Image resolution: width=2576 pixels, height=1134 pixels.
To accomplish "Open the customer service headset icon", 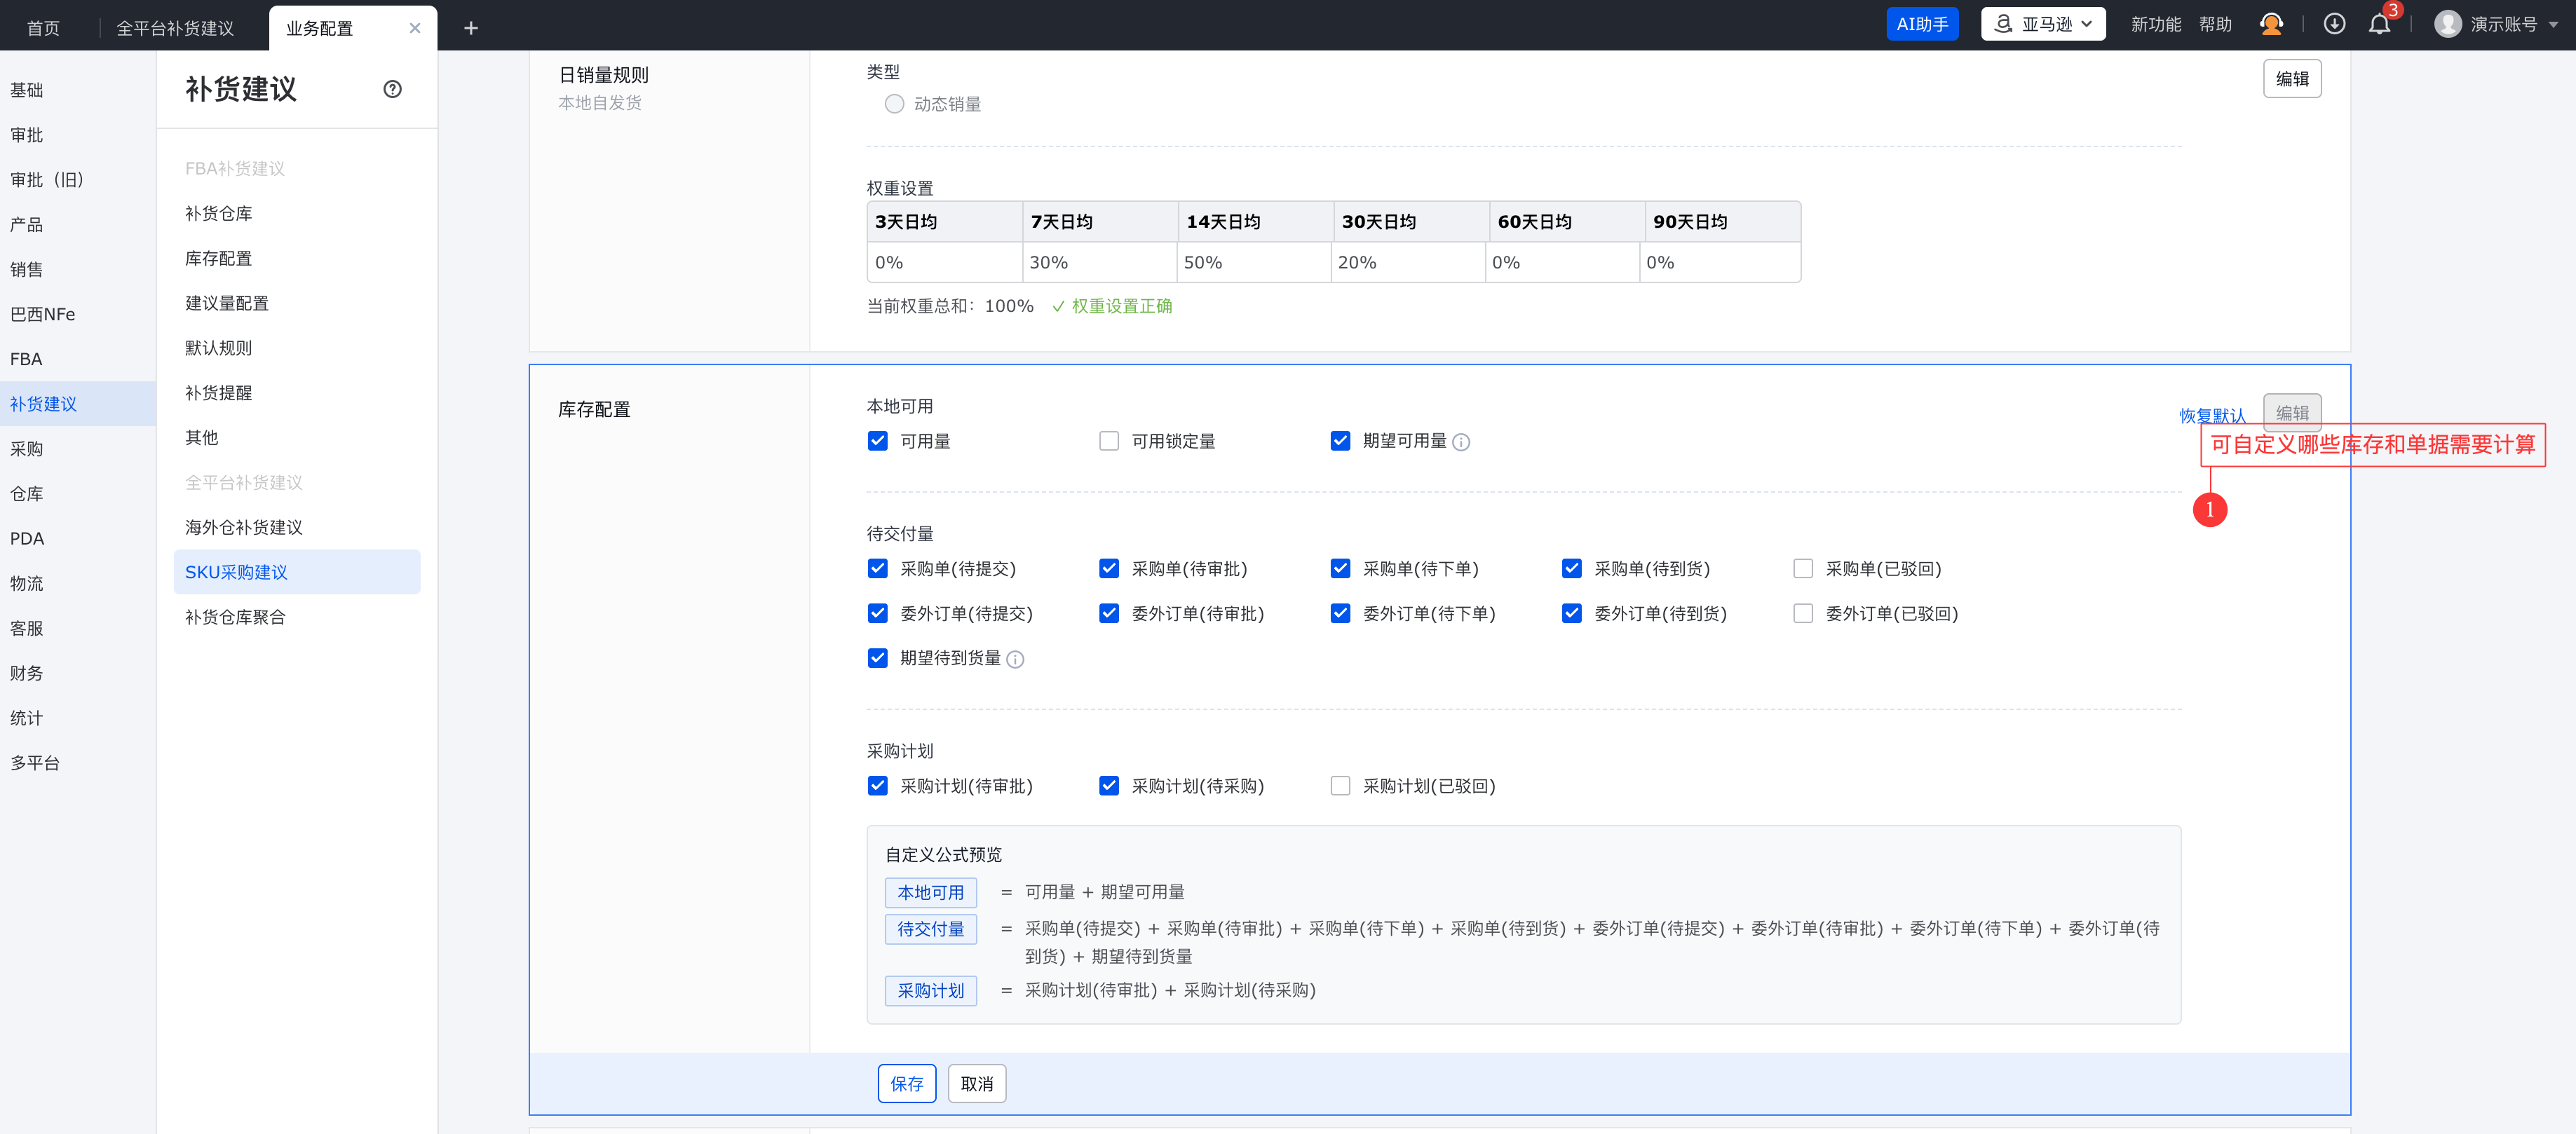I will [x=2271, y=24].
